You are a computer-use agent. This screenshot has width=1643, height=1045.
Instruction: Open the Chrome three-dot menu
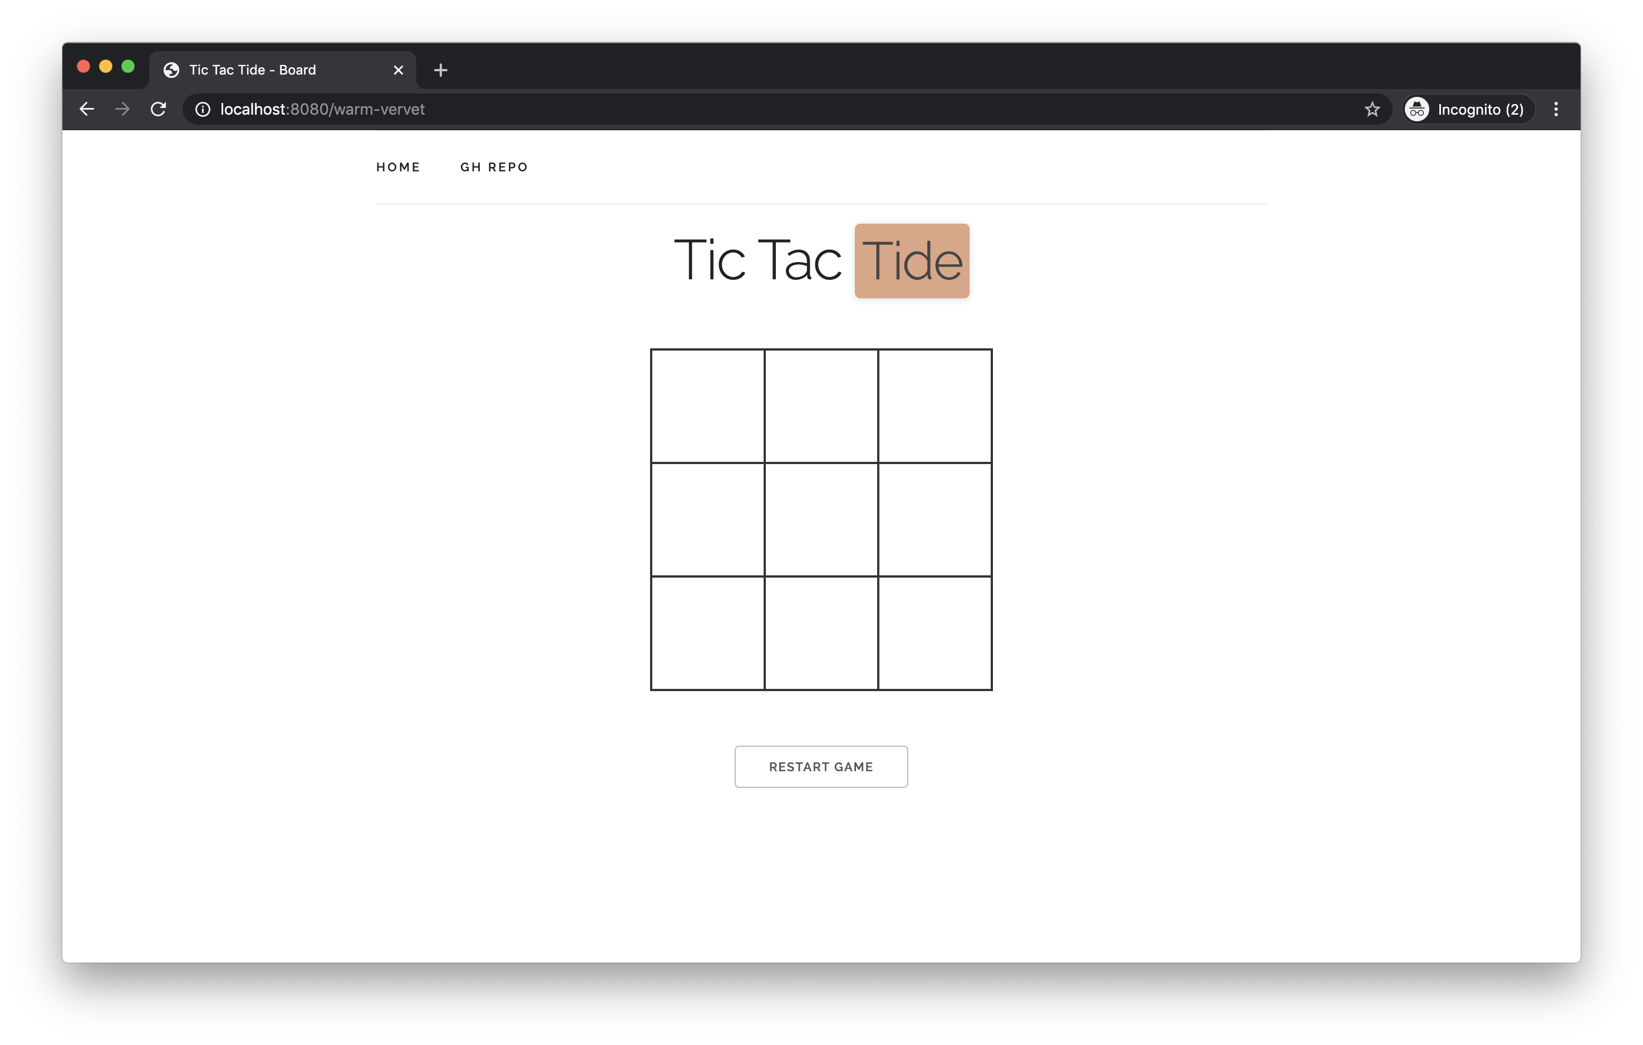click(x=1556, y=109)
